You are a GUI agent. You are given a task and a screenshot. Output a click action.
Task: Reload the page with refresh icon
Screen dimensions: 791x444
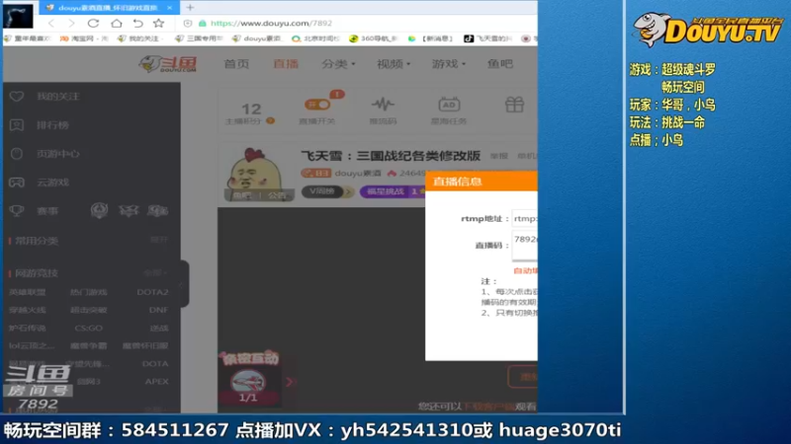click(x=93, y=23)
